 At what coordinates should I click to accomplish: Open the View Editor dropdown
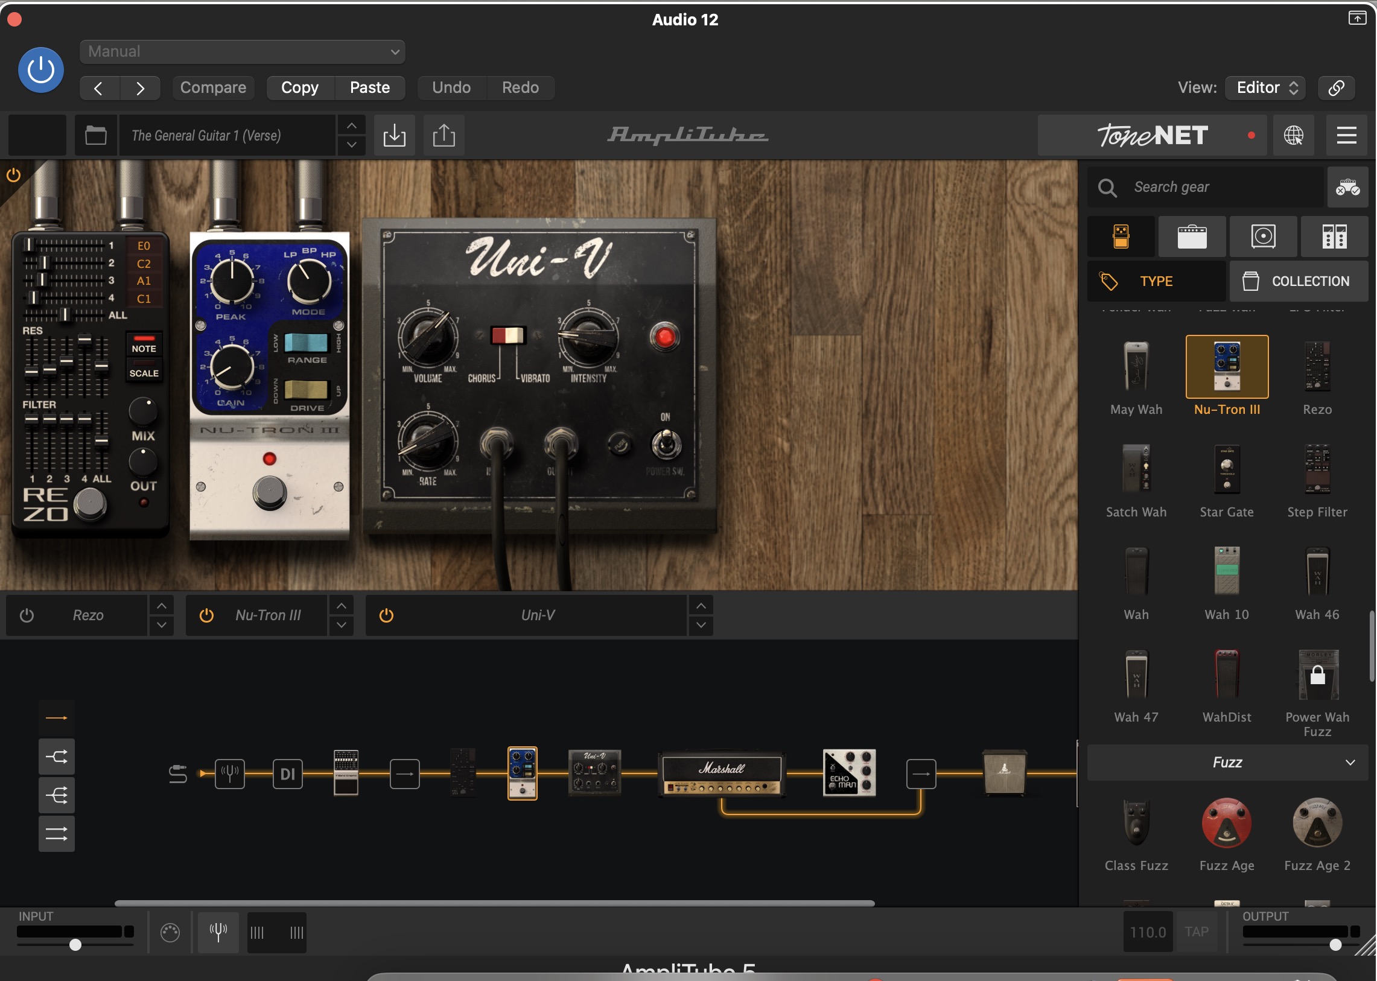[x=1266, y=88]
